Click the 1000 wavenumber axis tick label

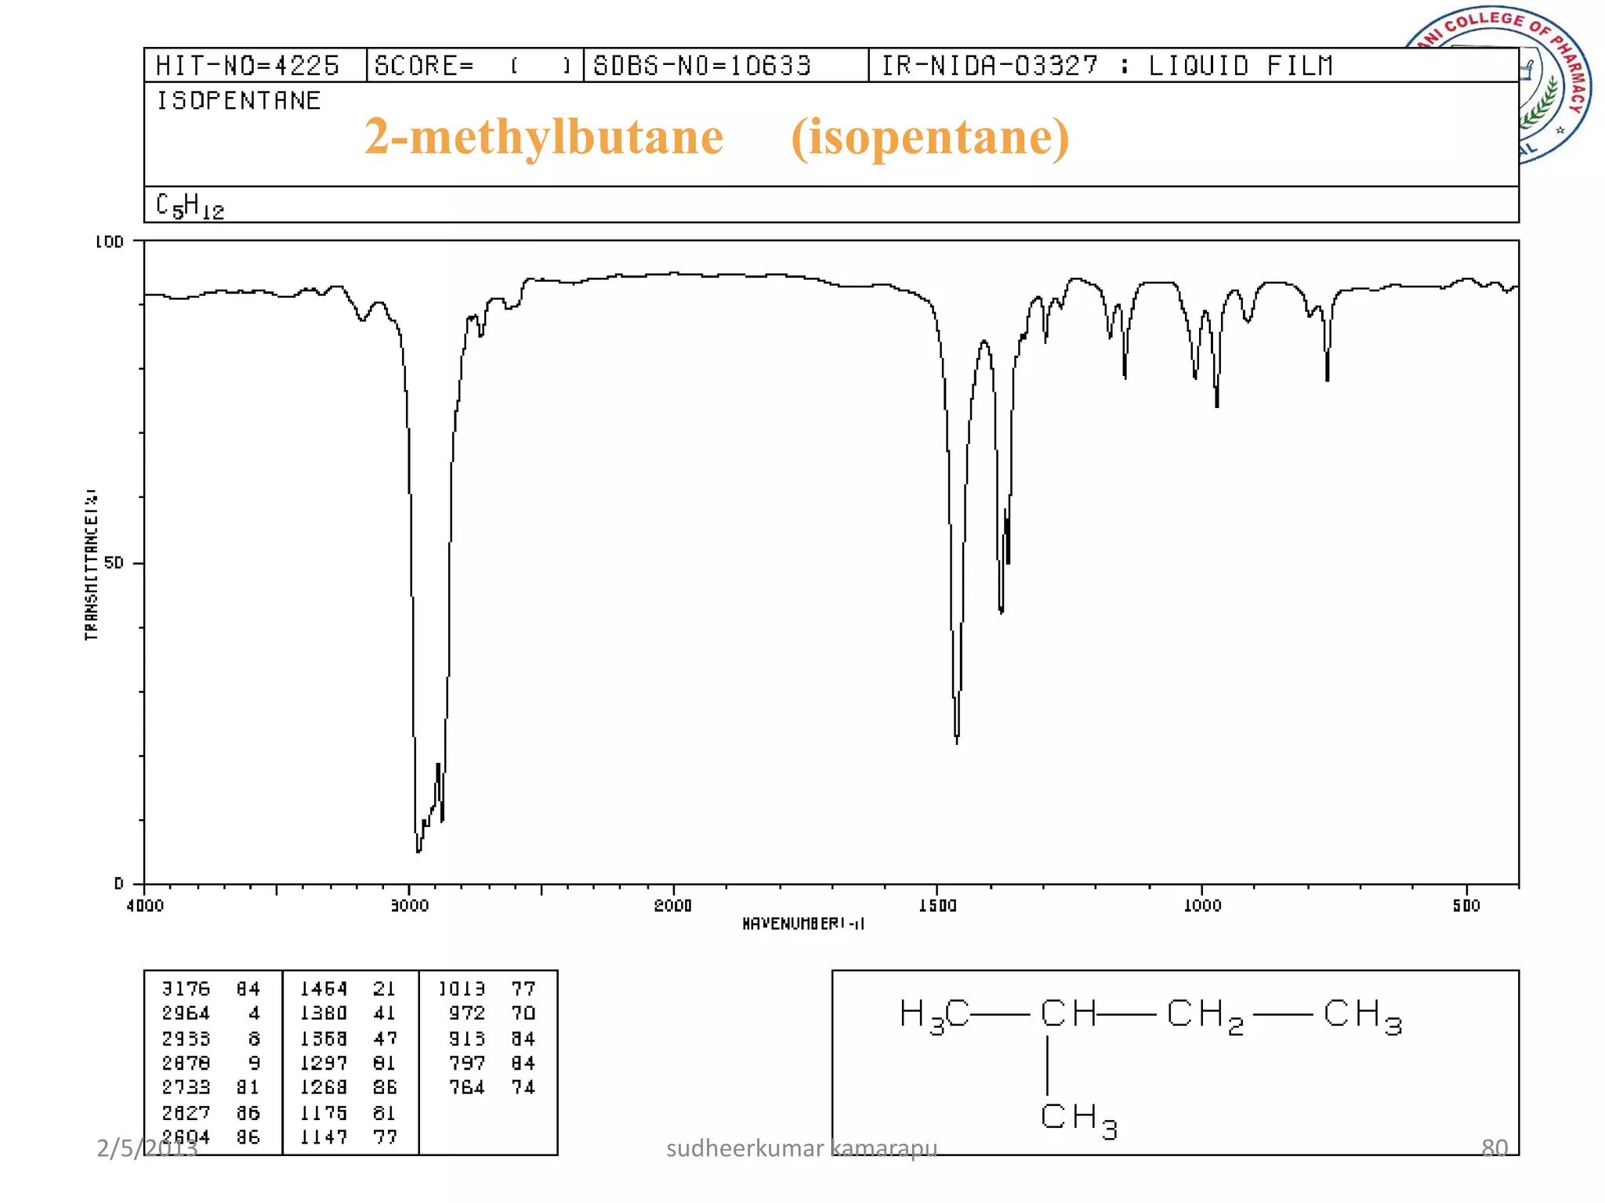pyautogui.click(x=1202, y=906)
